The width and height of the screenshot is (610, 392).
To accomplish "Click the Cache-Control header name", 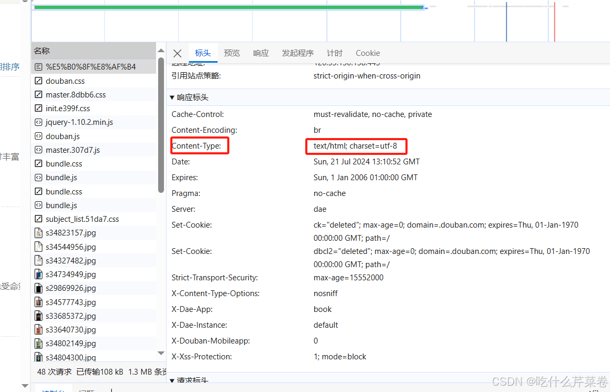I will pos(198,114).
